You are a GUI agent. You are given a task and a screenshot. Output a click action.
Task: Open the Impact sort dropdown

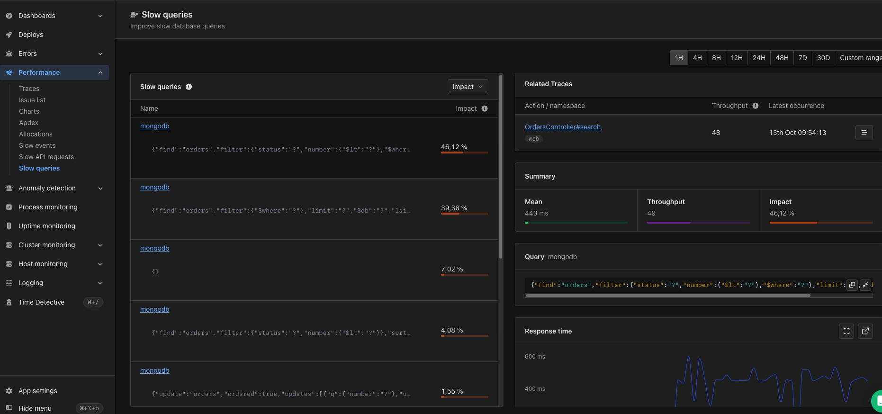[x=468, y=87]
